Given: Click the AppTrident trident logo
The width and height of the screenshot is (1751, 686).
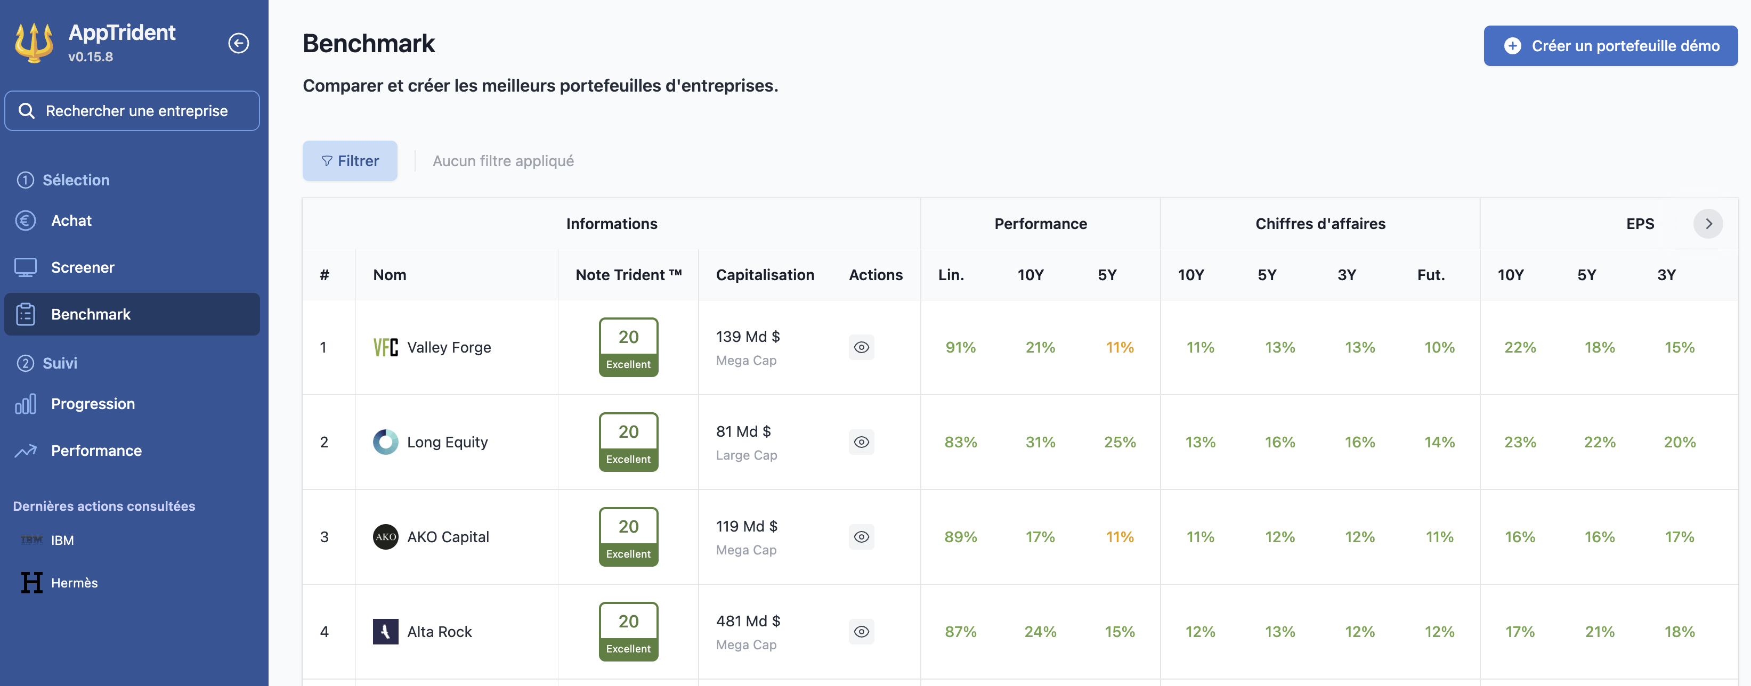Looking at the screenshot, I should [x=34, y=42].
